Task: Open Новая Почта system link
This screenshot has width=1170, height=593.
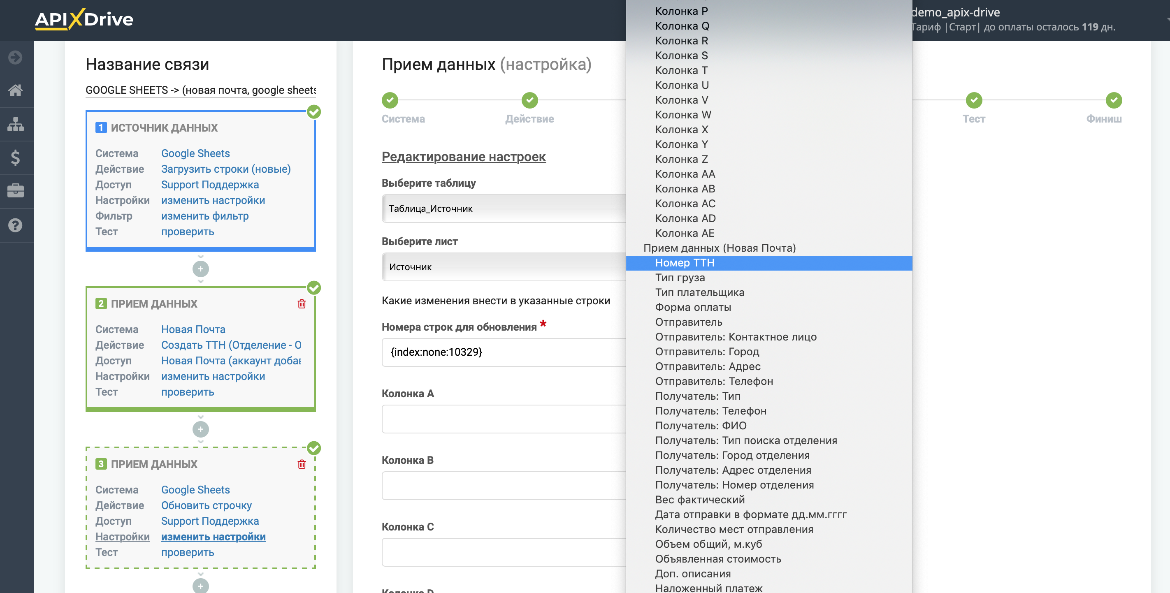Action: [x=193, y=329]
